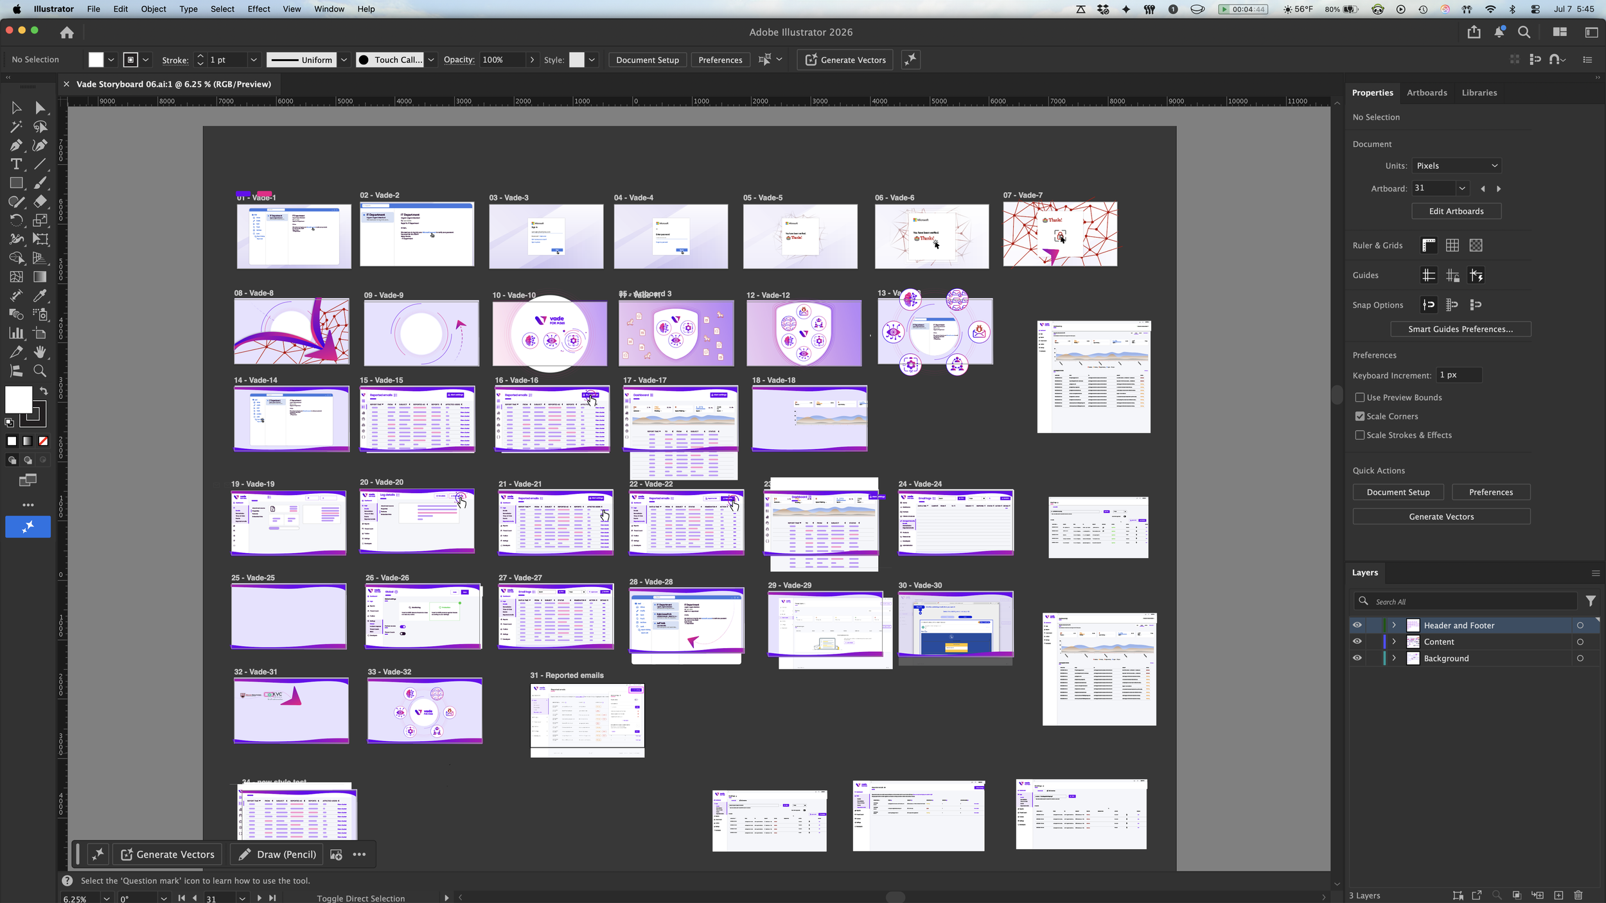Select the Eraser tool
Viewport: 1606px width, 903px height.
pyautogui.click(x=40, y=202)
